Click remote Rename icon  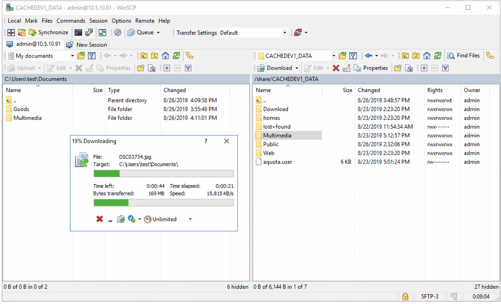click(x=347, y=68)
